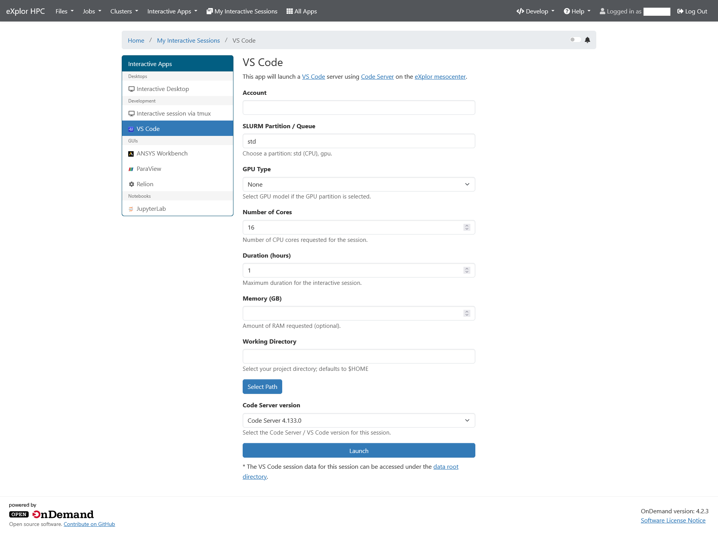Click the Help question mark icon
This screenshot has width=718, height=534.
pyautogui.click(x=567, y=11)
